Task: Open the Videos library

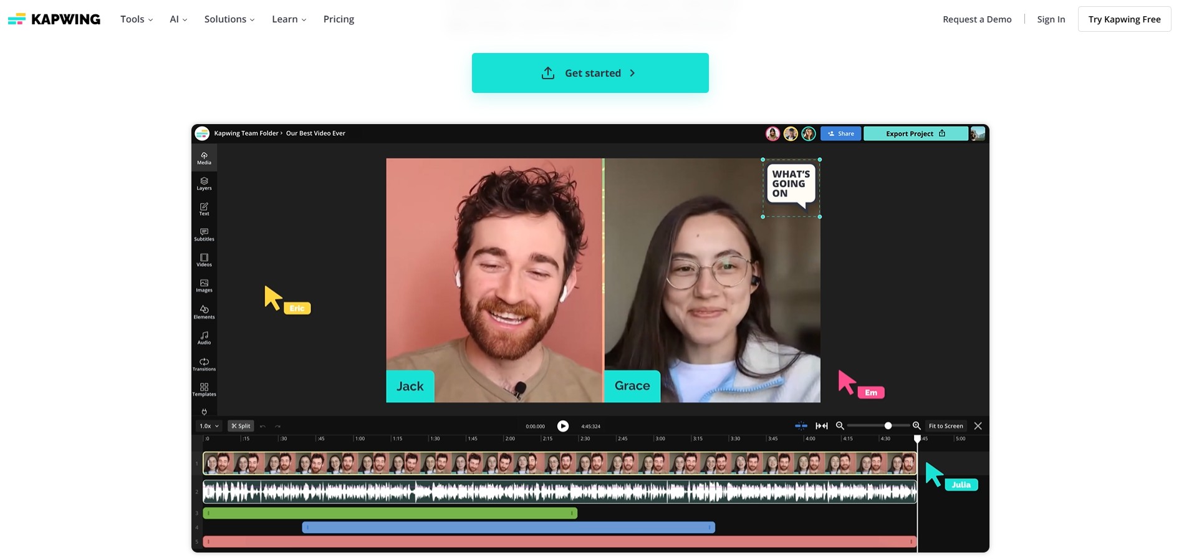Action: tap(205, 261)
